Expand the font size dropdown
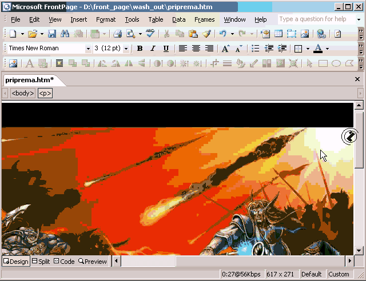Viewport: 366px width, 281px height. [x=126, y=49]
